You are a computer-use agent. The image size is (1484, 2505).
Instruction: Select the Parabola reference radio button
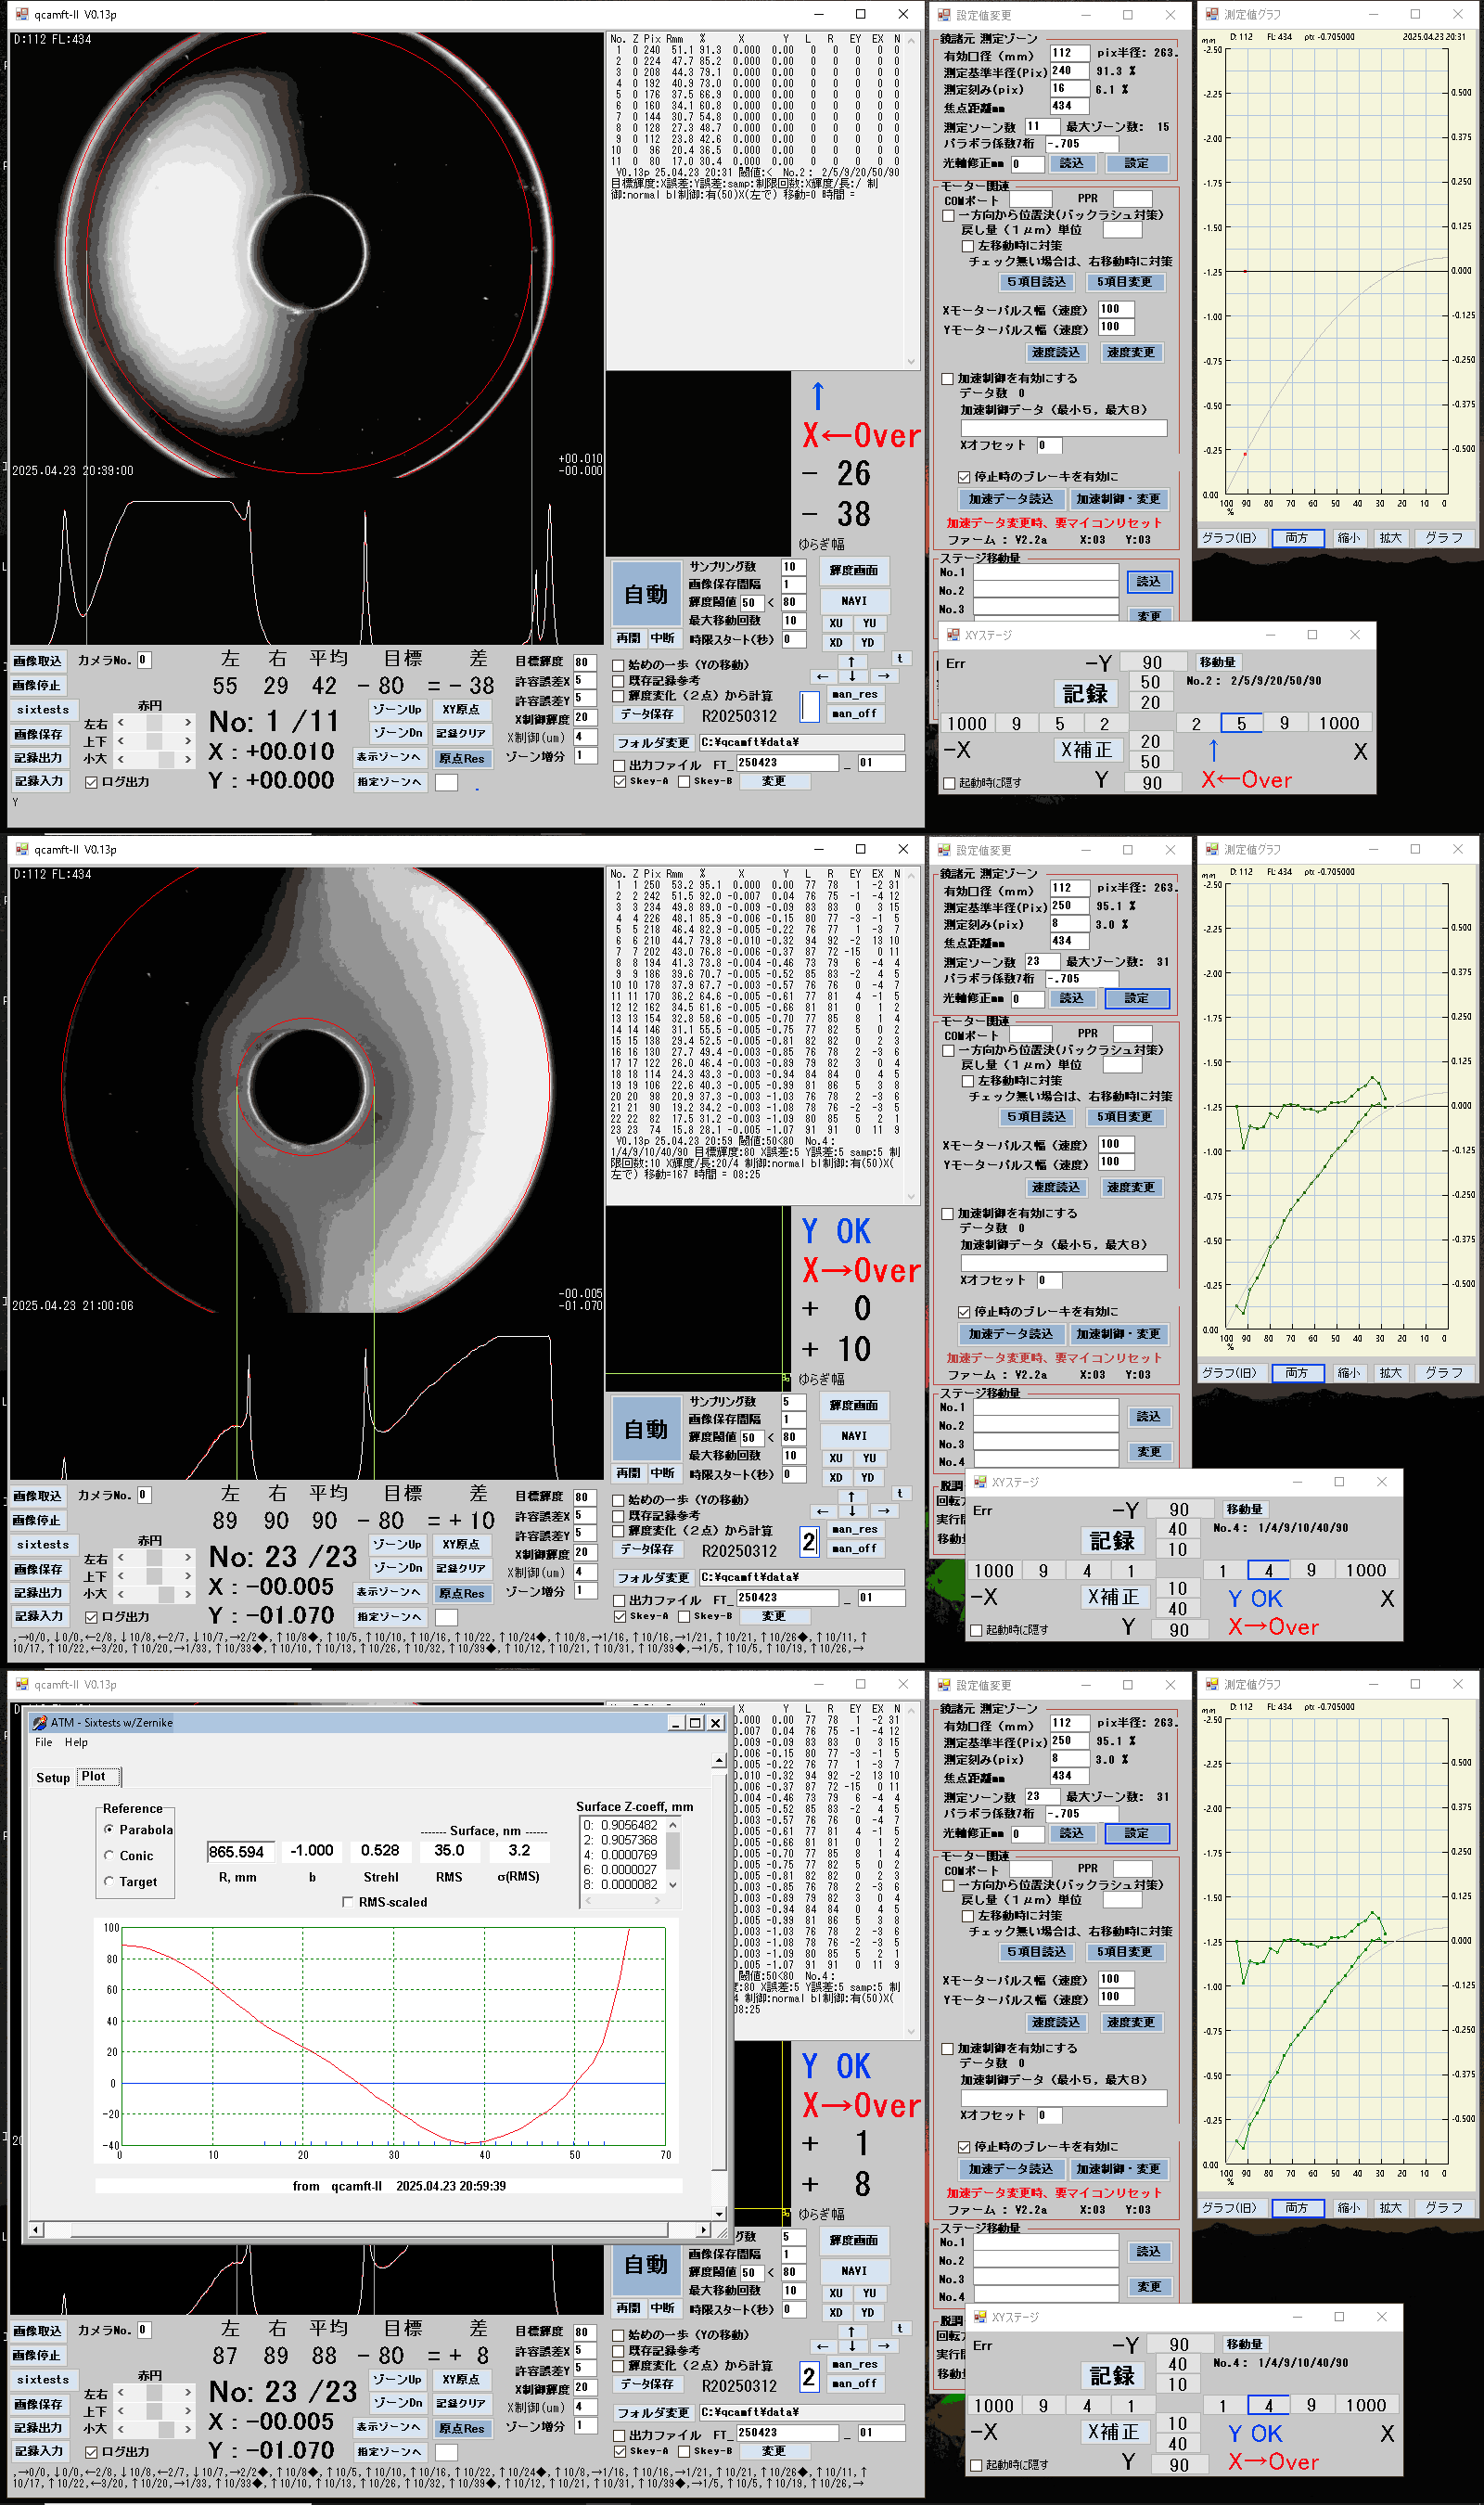109,1829
